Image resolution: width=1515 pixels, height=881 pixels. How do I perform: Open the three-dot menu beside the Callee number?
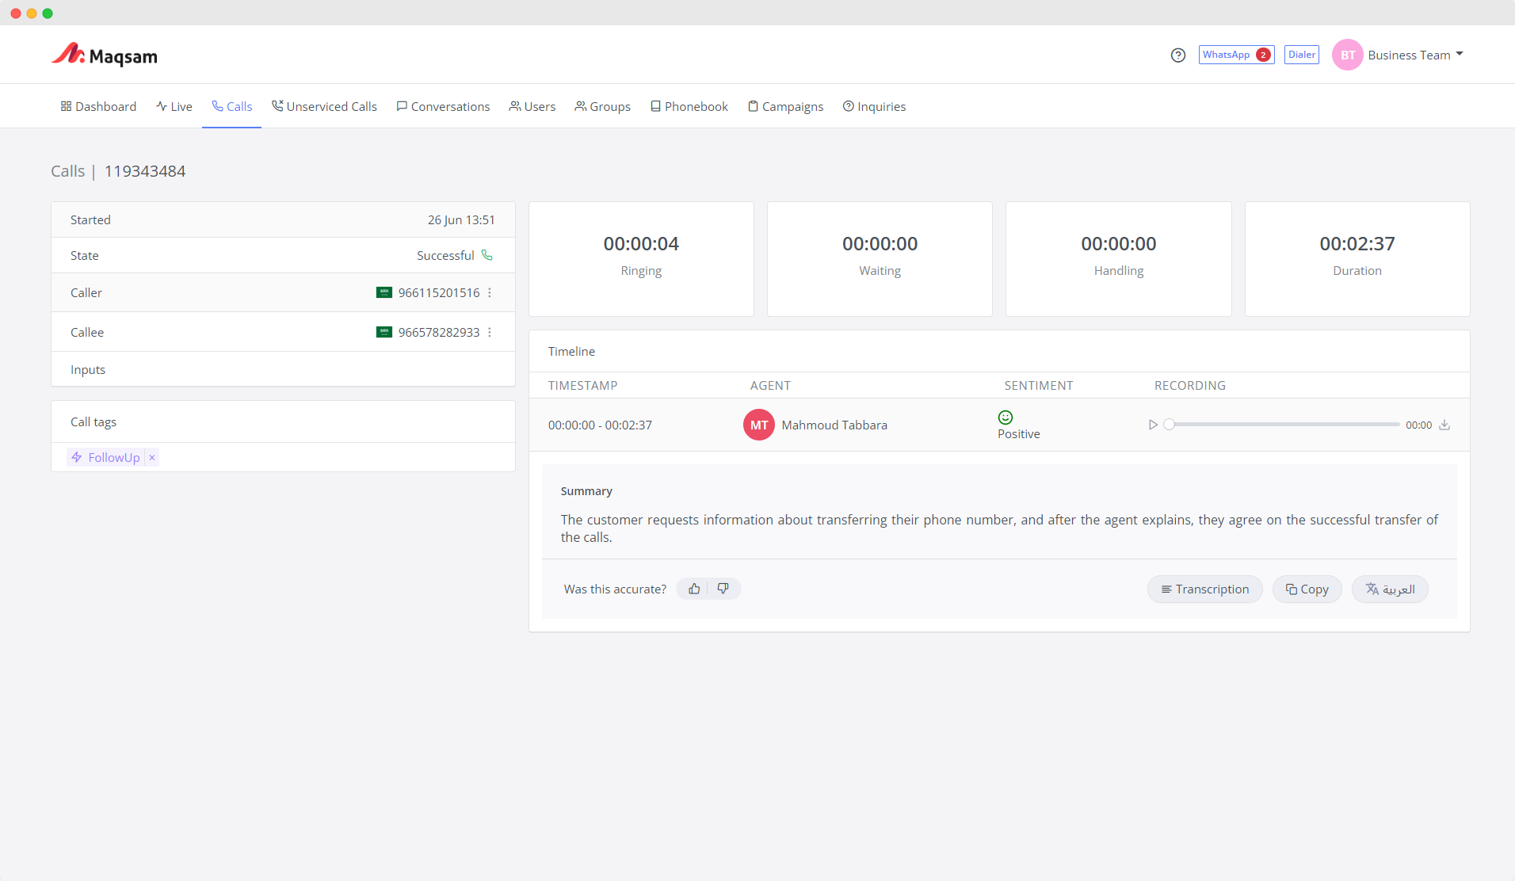(x=490, y=332)
